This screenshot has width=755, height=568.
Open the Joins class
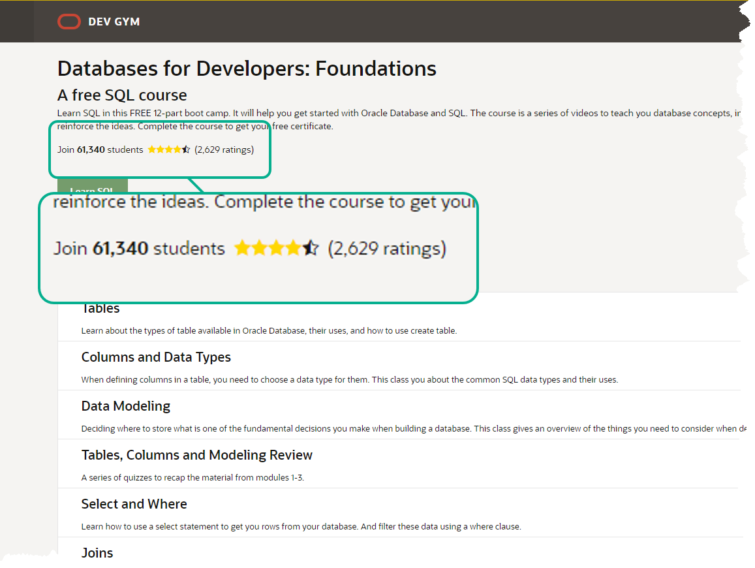(97, 553)
